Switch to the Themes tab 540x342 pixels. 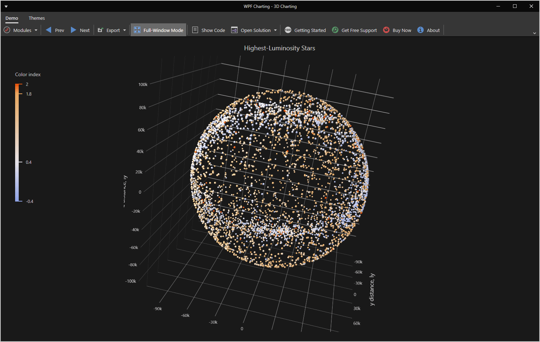pos(37,18)
